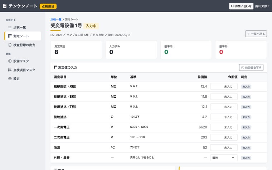Click the clock icon in 前回値を写す button
This screenshot has height=170, width=272.
point(243,68)
